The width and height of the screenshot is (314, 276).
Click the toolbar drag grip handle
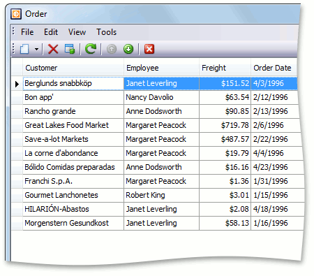(x=13, y=49)
